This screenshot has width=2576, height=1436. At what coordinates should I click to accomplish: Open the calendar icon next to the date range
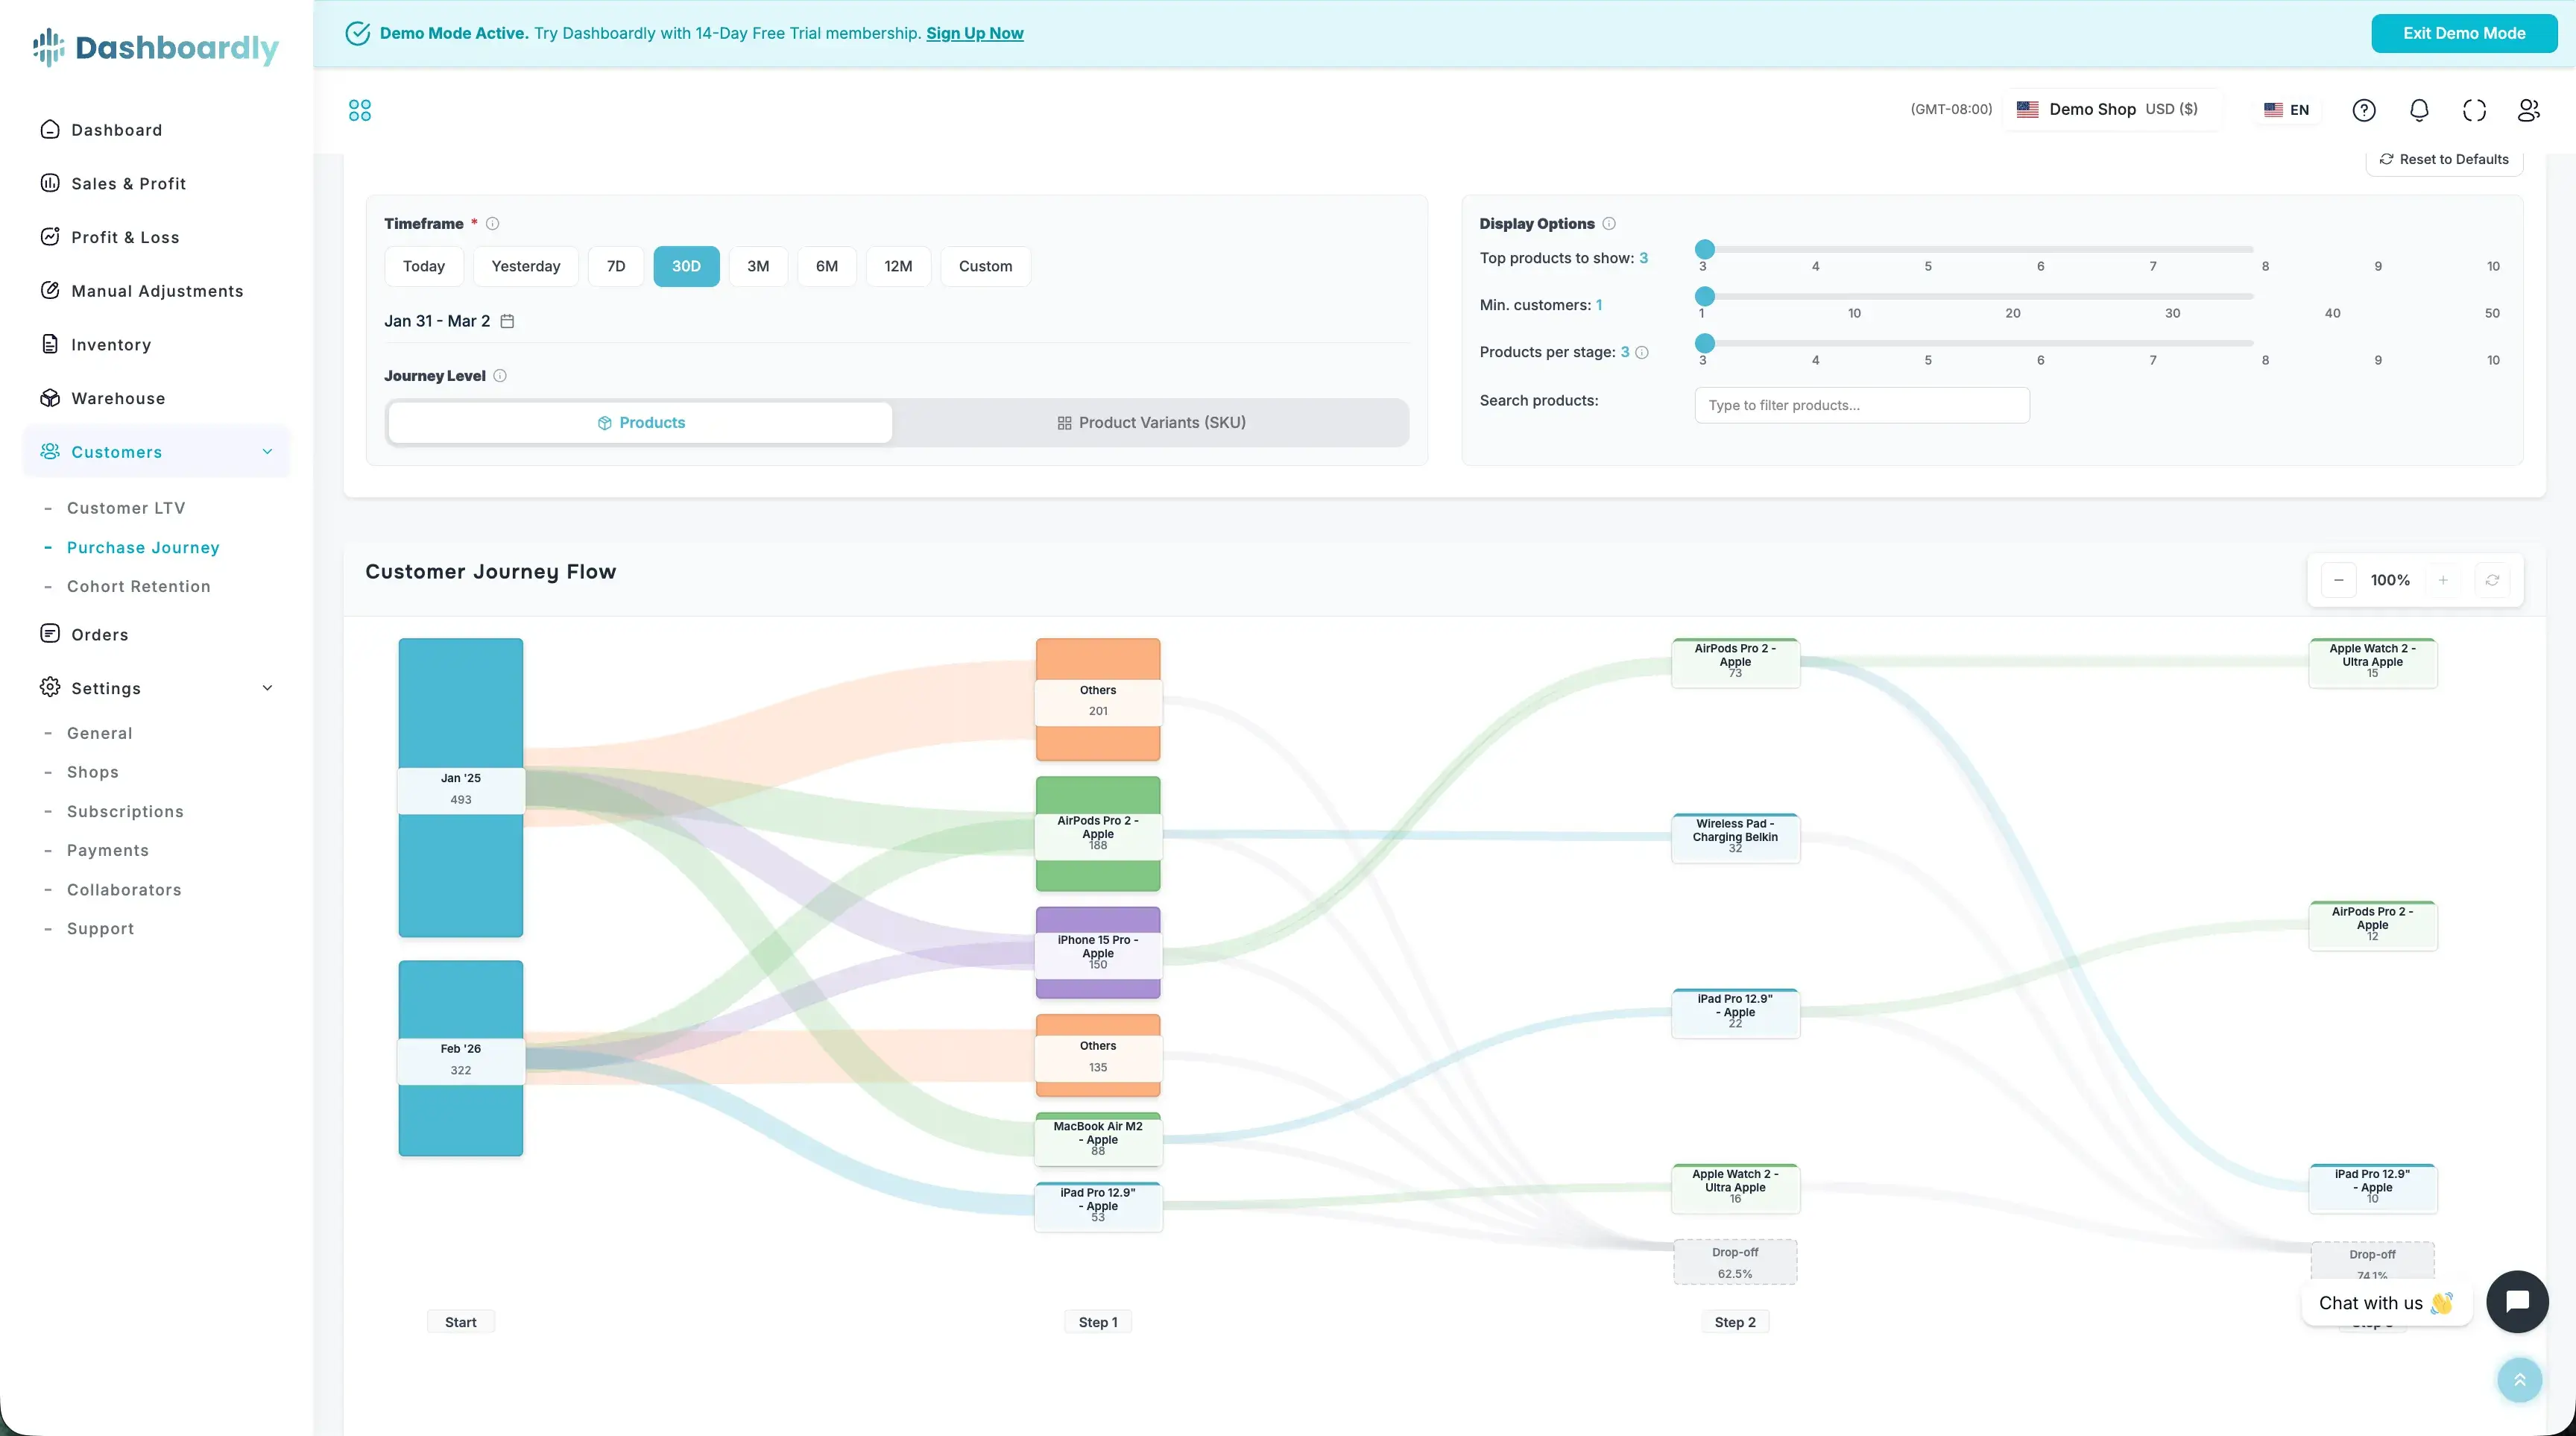(507, 321)
